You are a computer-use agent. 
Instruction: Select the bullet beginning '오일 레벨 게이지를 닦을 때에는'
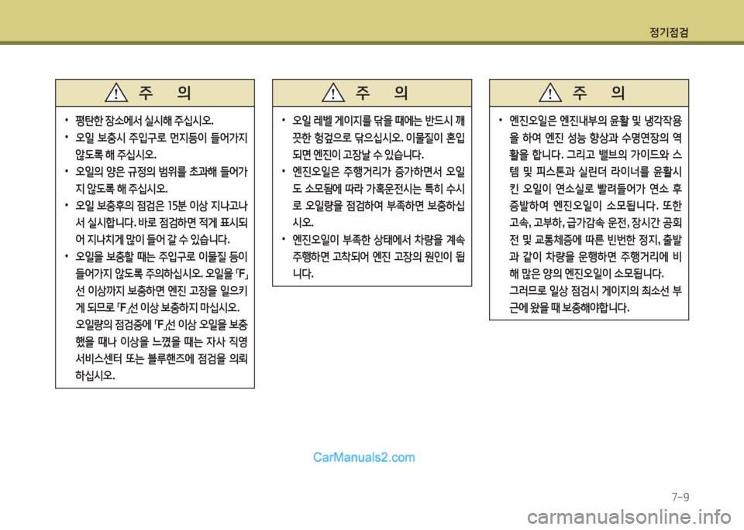point(374,138)
